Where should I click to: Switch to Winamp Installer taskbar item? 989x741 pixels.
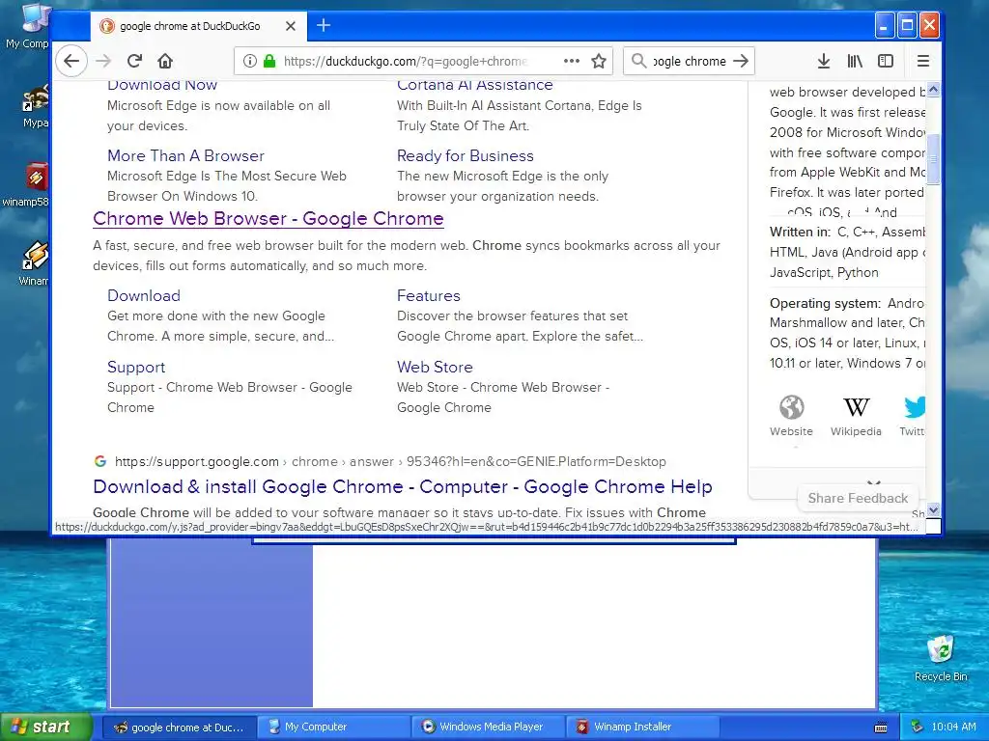coord(641,727)
